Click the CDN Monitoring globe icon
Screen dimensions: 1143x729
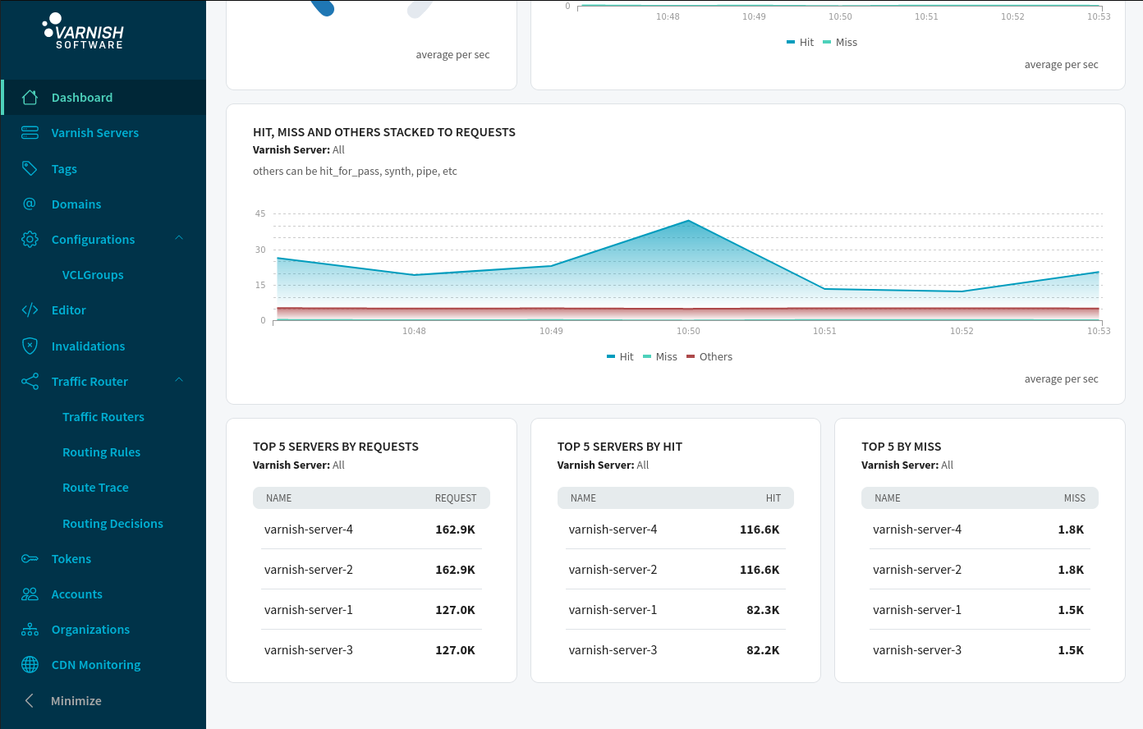pos(30,665)
